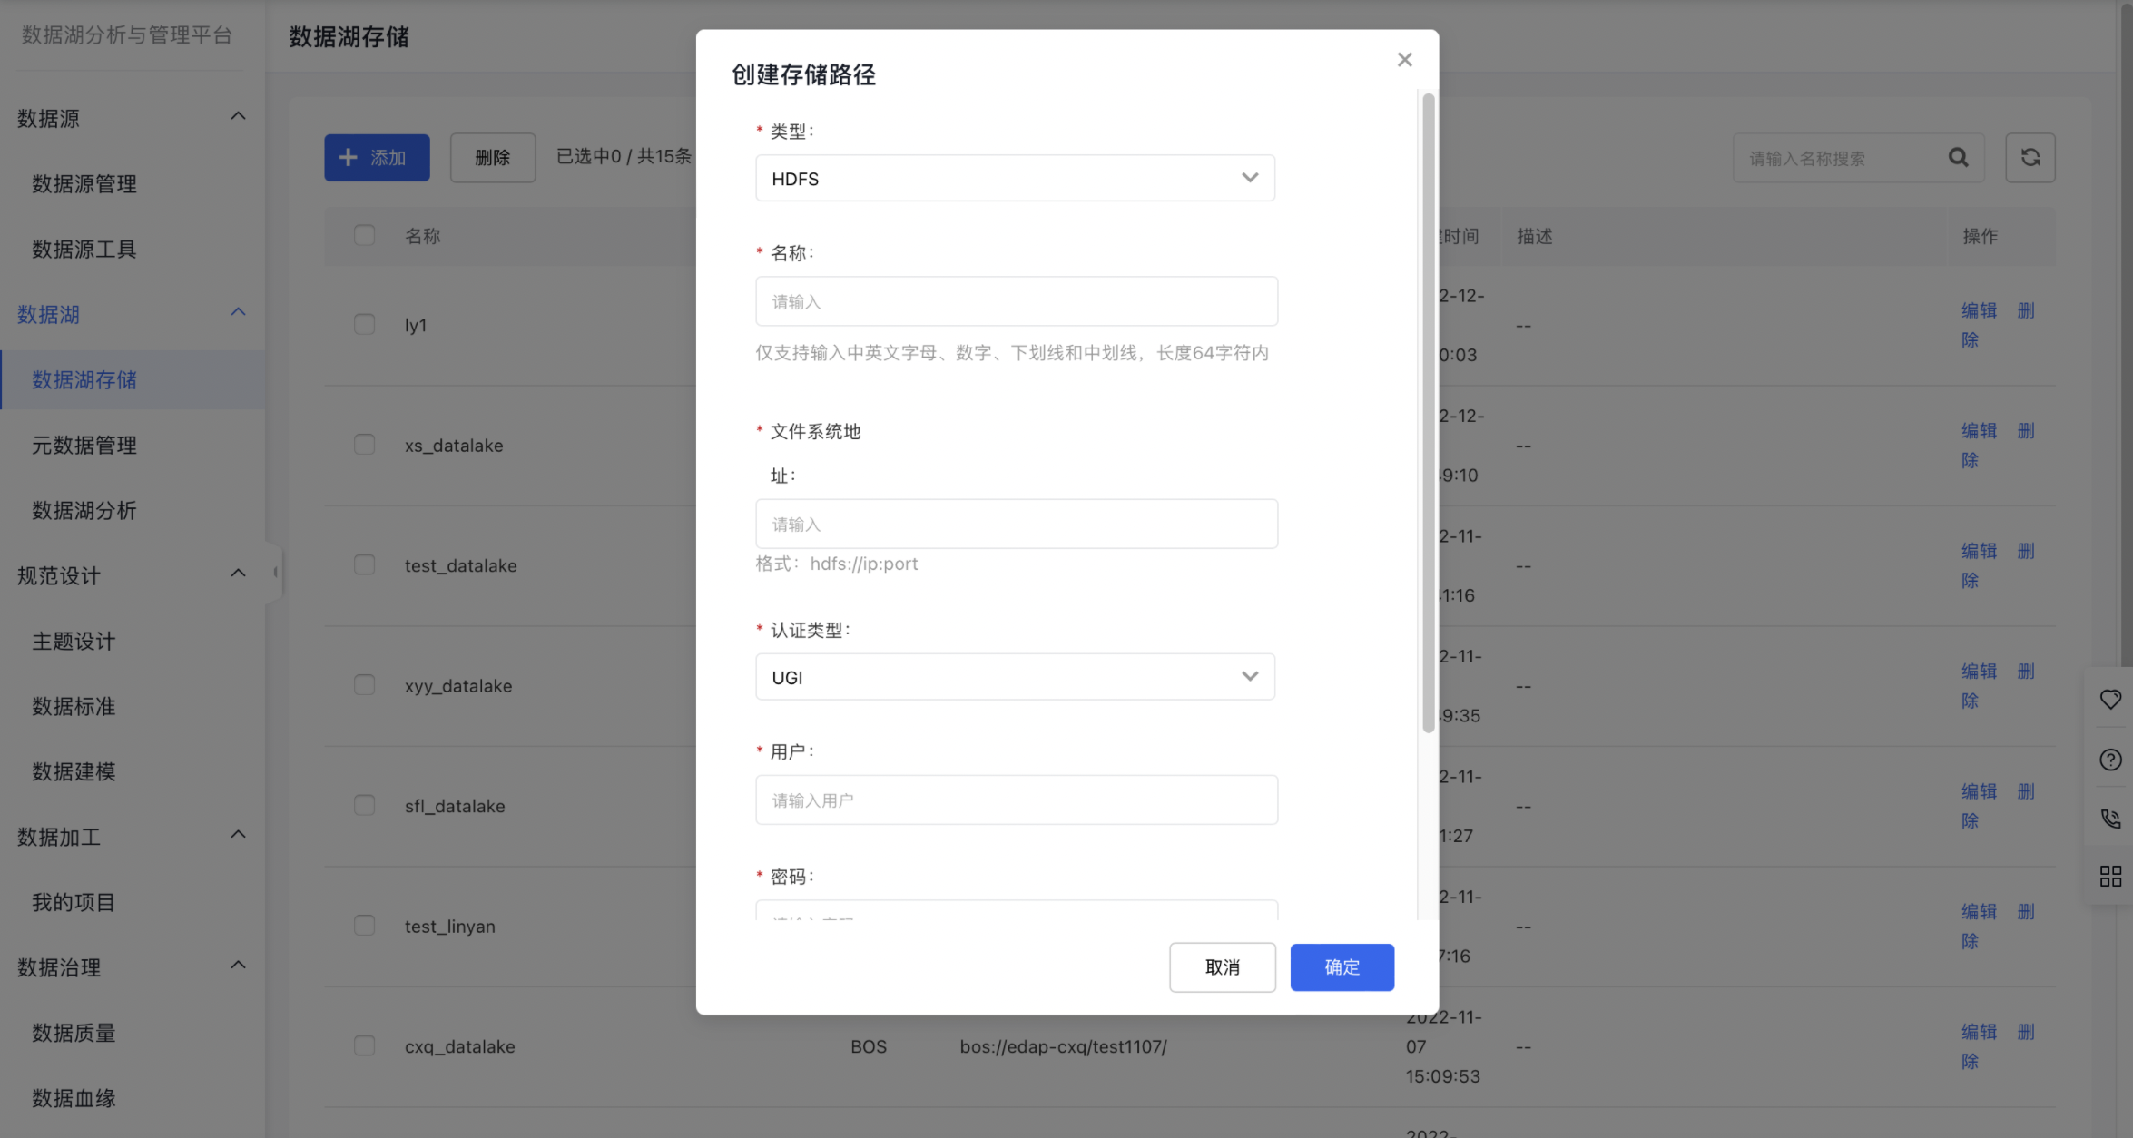2133x1138 pixels.
Task: Check the test_linyan row checkbox
Action: (364, 925)
